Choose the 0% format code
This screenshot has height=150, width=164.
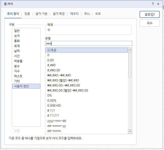pyautogui.click(x=86, y=96)
